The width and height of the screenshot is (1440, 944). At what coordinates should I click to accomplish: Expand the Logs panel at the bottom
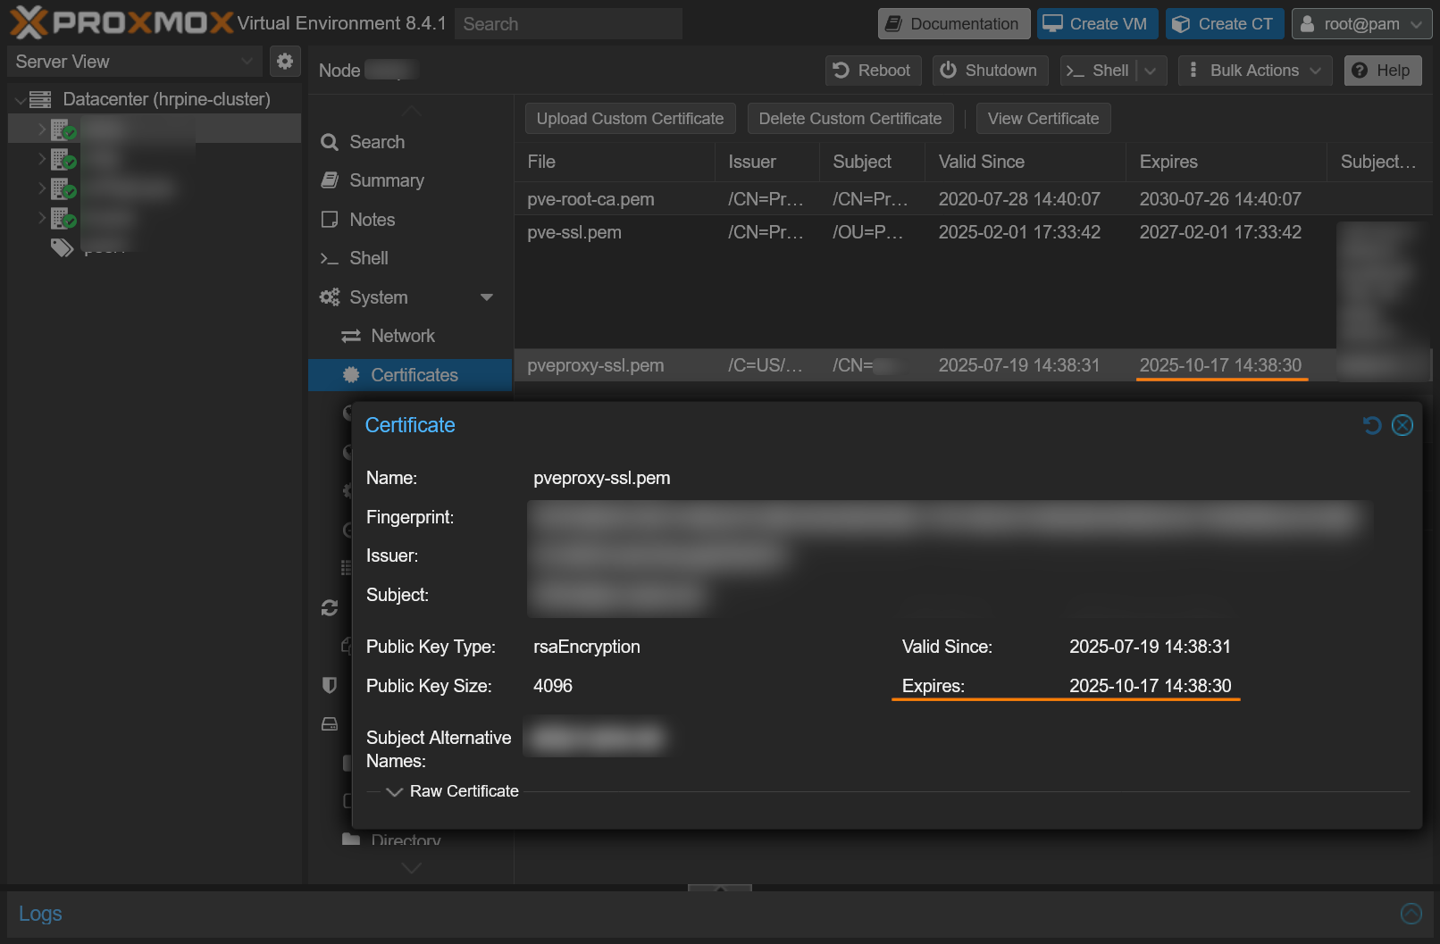(1412, 914)
